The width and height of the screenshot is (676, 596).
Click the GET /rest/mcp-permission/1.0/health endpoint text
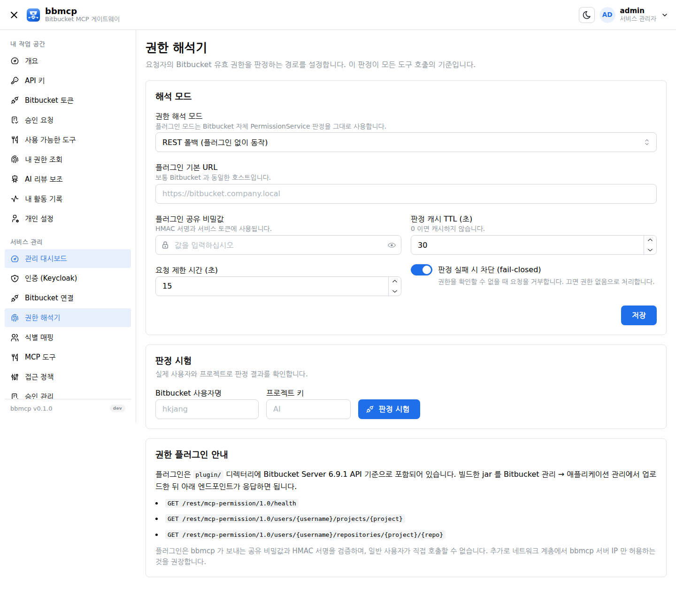232,504
